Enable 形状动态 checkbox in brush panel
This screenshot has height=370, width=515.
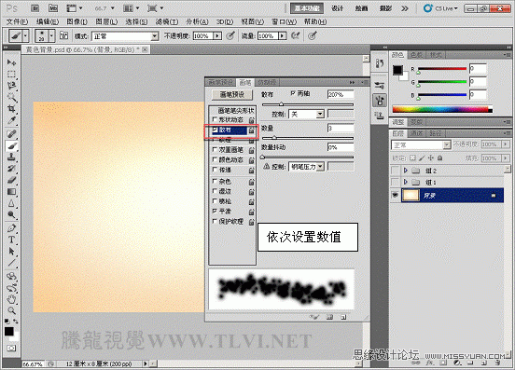click(215, 119)
